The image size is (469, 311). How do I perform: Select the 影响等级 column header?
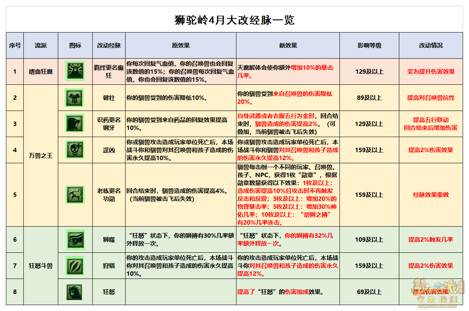pos(370,46)
